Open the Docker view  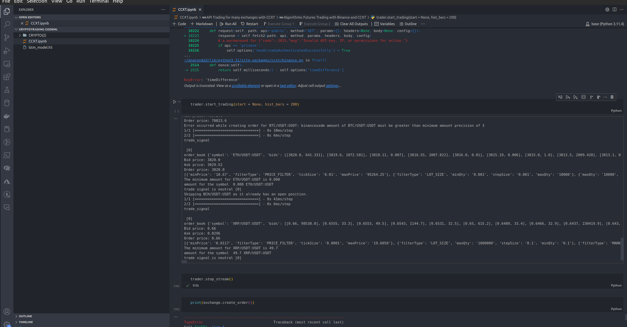(7, 116)
